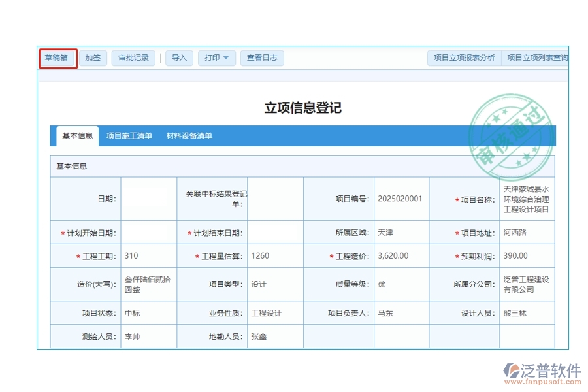Click the 项目名称 project name value
Image resolution: width=588 pixels, height=392 pixels.
coord(526,198)
